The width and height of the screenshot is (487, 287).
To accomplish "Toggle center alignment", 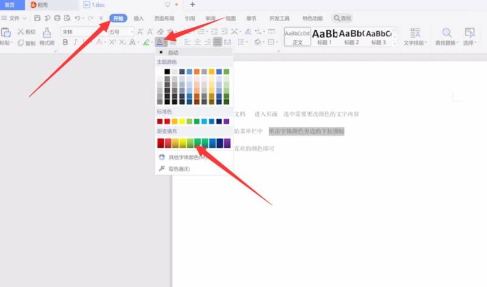I will coord(197,42).
